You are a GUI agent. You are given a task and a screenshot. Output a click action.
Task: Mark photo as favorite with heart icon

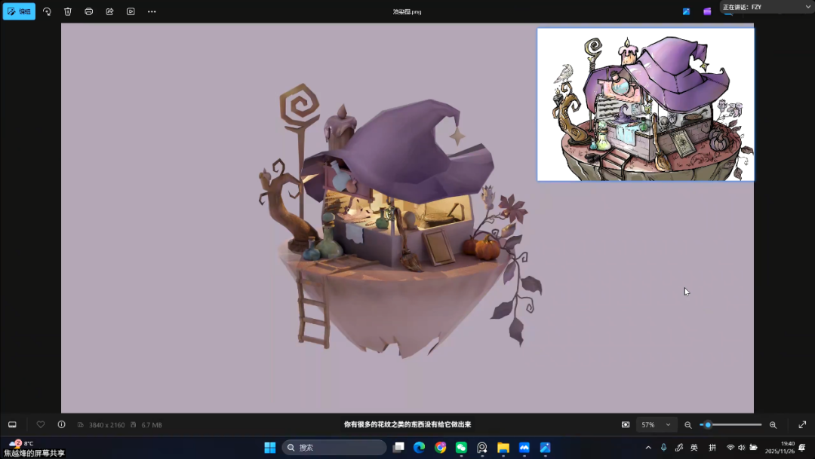(41, 424)
